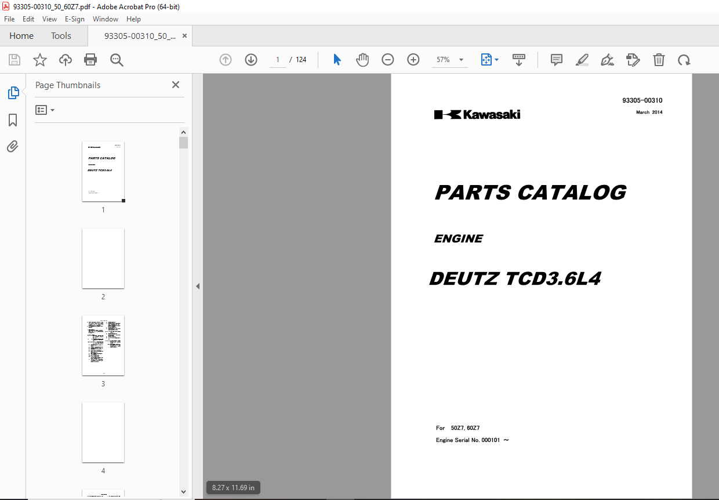Open the find text magnifier icon
The height and width of the screenshot is (500, 719).
coord(117,60)
